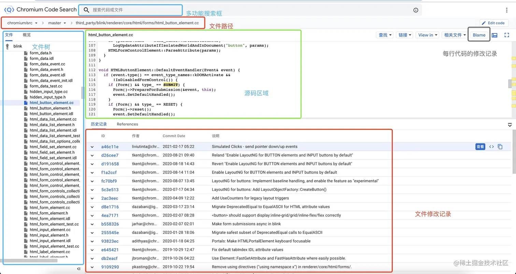Expand commit row a46c11e
This screenshot has width=516, height=274.
tap(92, 147)
